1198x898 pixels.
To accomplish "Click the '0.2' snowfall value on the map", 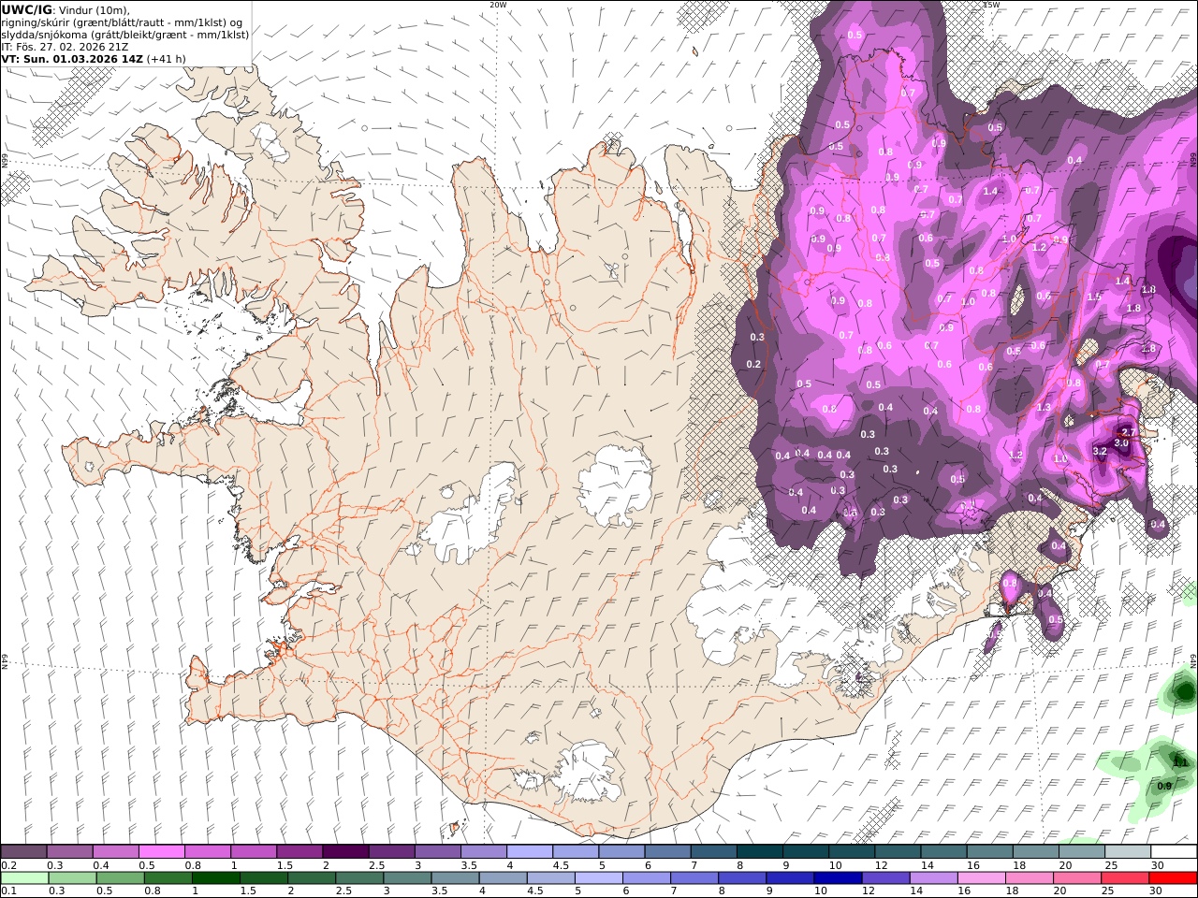I will coord(753,365).
